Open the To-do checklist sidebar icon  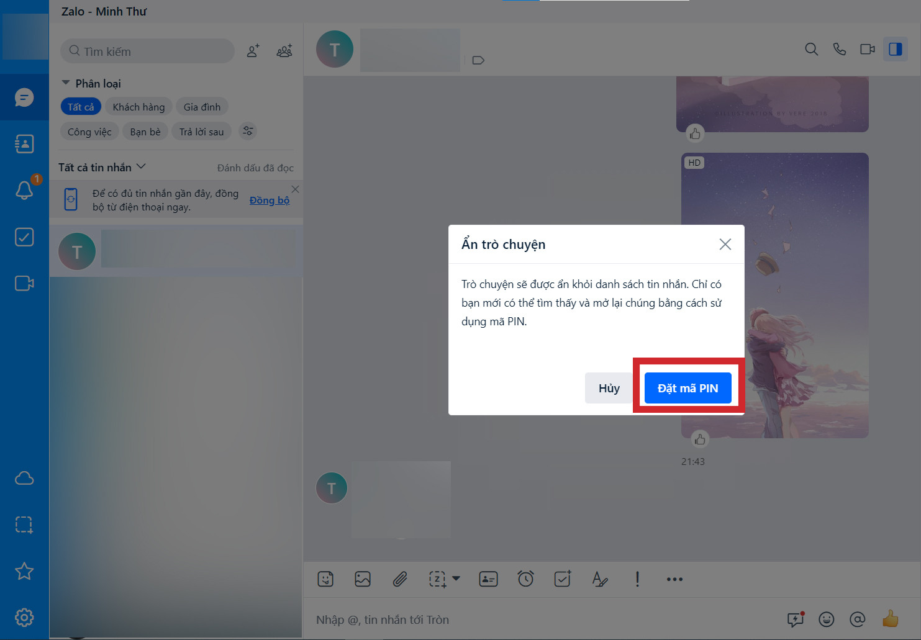[x=24, y=237]
